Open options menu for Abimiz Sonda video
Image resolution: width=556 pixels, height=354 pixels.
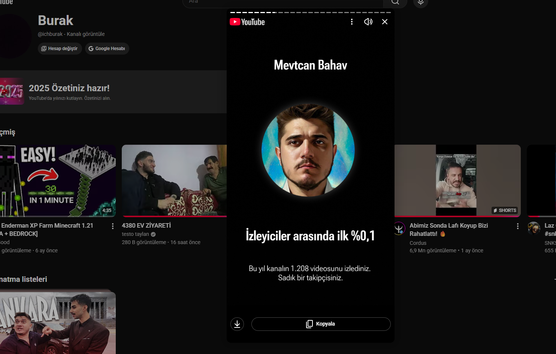pyautogui.click(x=518, y=226)
